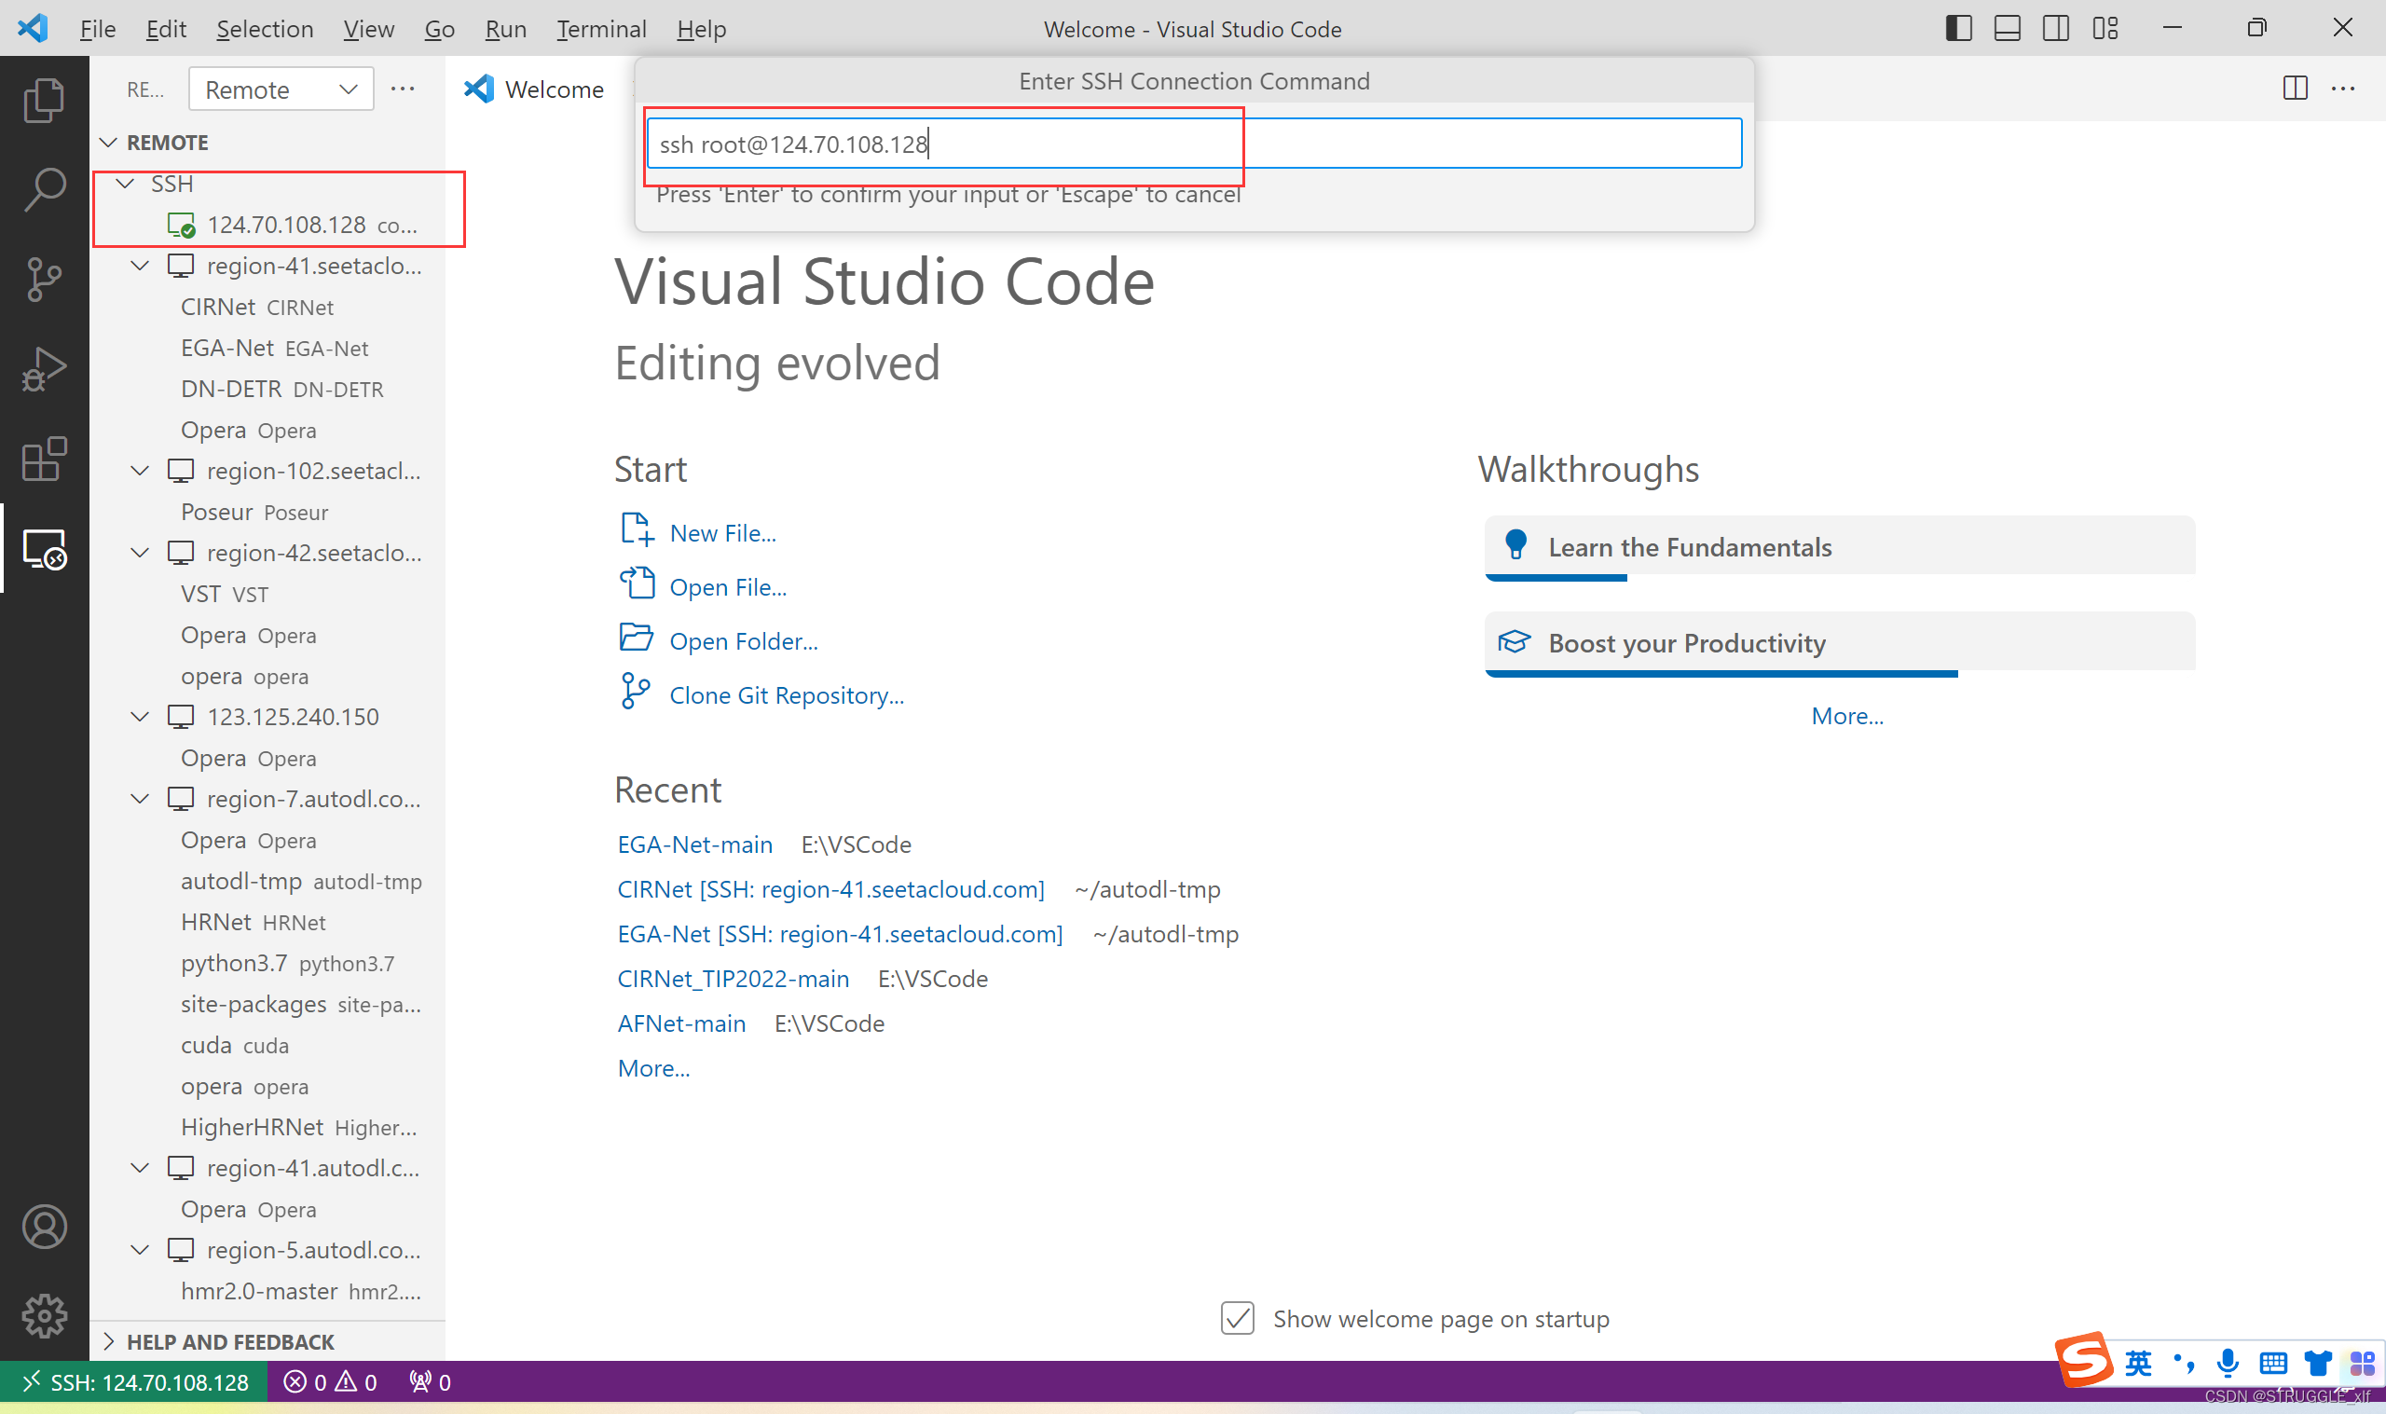Open recent CIRNet_TIP2022-main folder link
The image size is (2386, 1414).
733,979
